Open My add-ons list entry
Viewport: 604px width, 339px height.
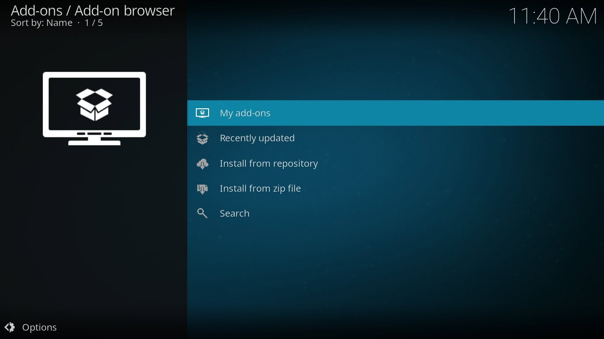coord(395,113)
